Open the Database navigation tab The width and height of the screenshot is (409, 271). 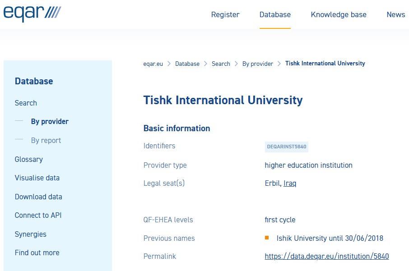point(275,14)
